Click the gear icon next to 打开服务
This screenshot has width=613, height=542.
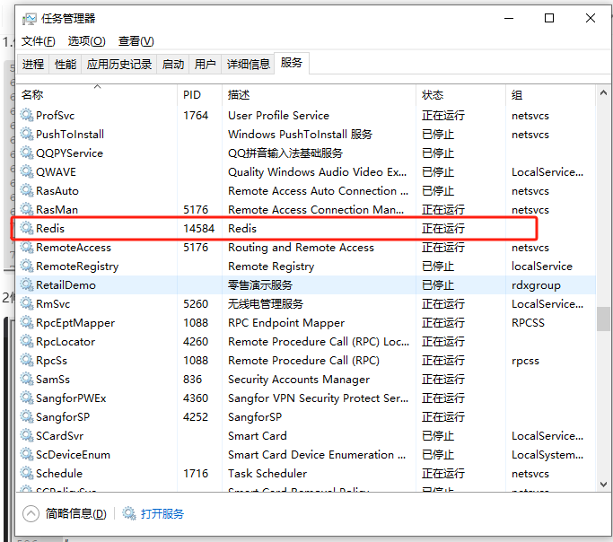(129, 513)
